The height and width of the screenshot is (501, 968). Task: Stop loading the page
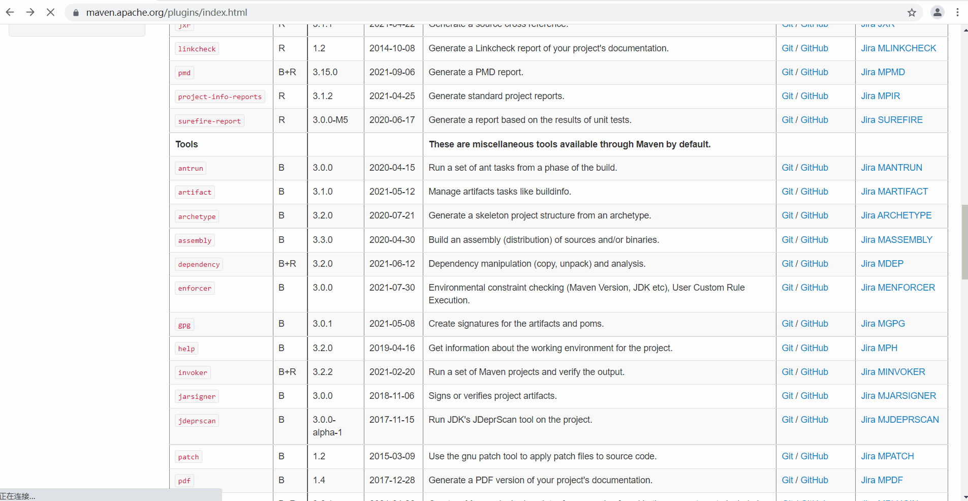50,12
